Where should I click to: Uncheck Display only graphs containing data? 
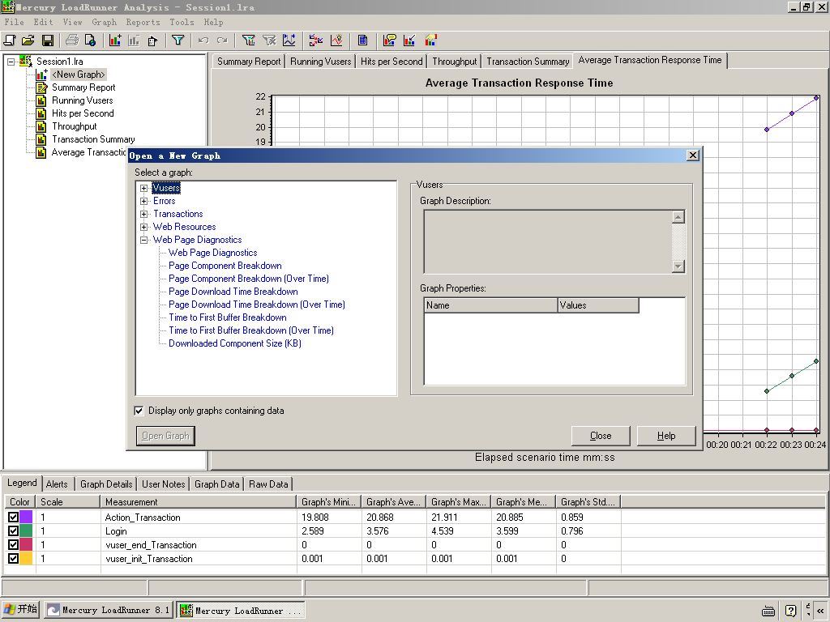point(139,411)
